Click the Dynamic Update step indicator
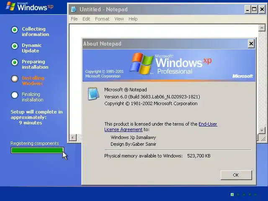Viewport: 268px width, 201px height. (x=15, y=46)
